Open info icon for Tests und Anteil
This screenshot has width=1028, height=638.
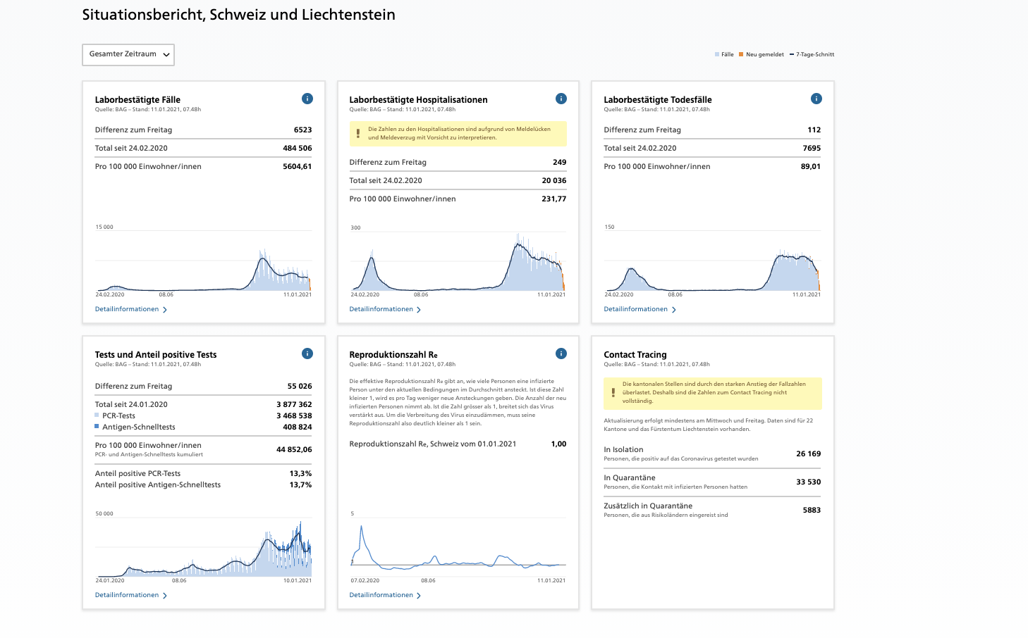(x=307, y=354)
